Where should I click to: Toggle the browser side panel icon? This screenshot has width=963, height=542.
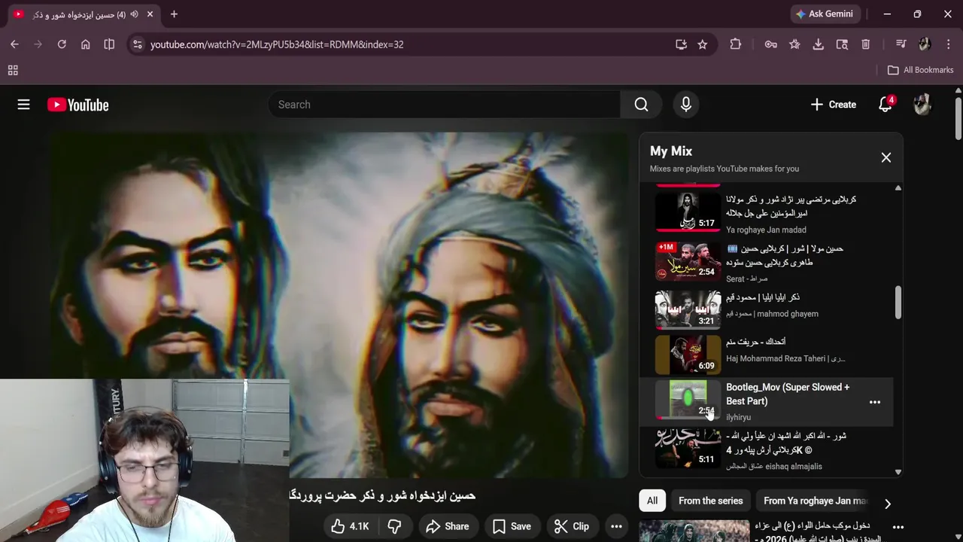tap(109, 44)
